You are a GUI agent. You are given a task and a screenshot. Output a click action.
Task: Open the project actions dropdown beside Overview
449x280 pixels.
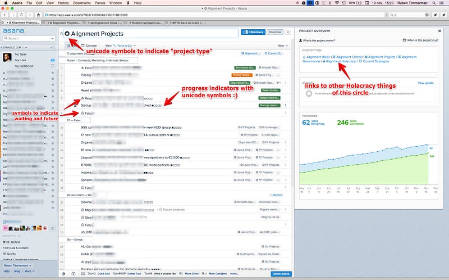288,32
